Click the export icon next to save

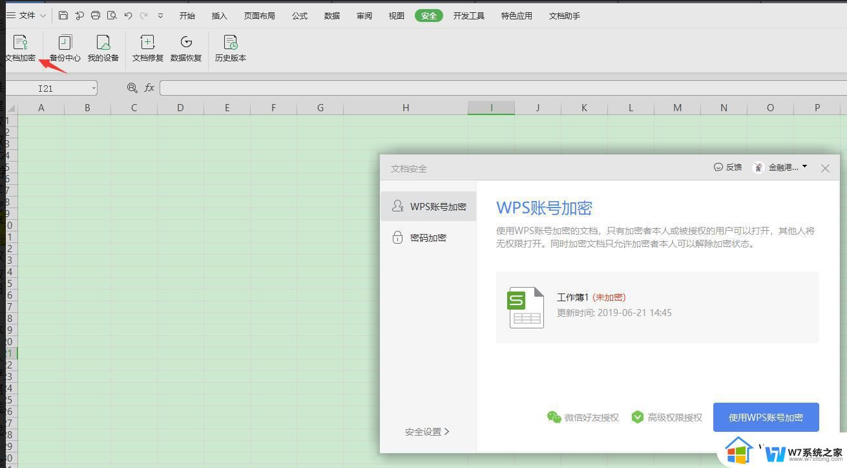(79, 16)
